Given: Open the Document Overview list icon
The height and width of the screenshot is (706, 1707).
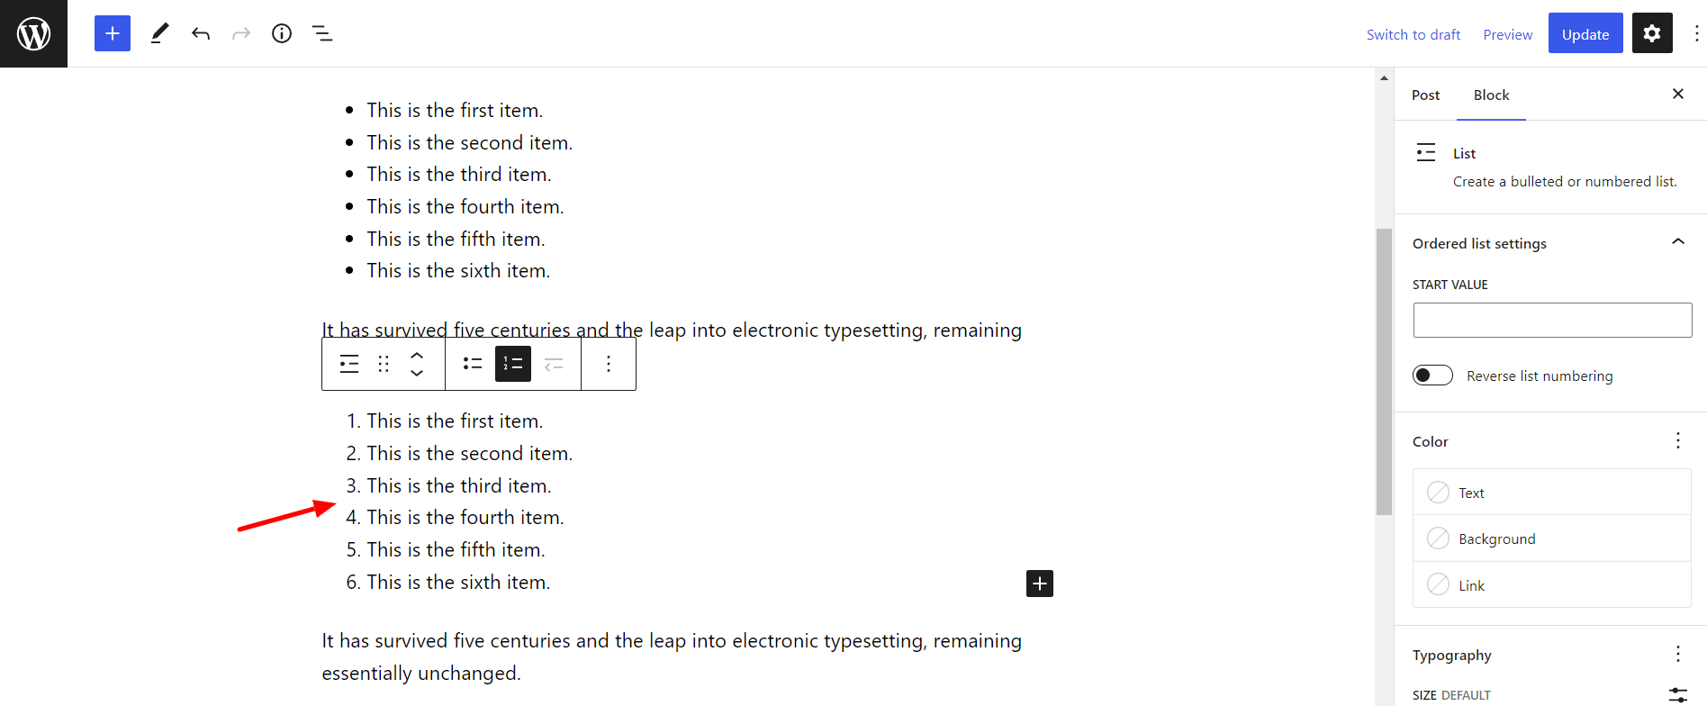Looking at the screenshot, I should 321,33.
